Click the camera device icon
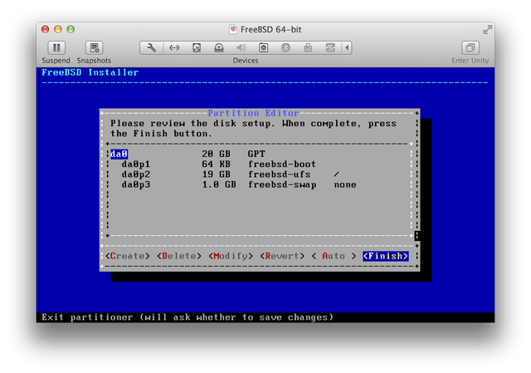Image resolution: width=531 pixels, height=373 pixels. click(x=264, y=48)
